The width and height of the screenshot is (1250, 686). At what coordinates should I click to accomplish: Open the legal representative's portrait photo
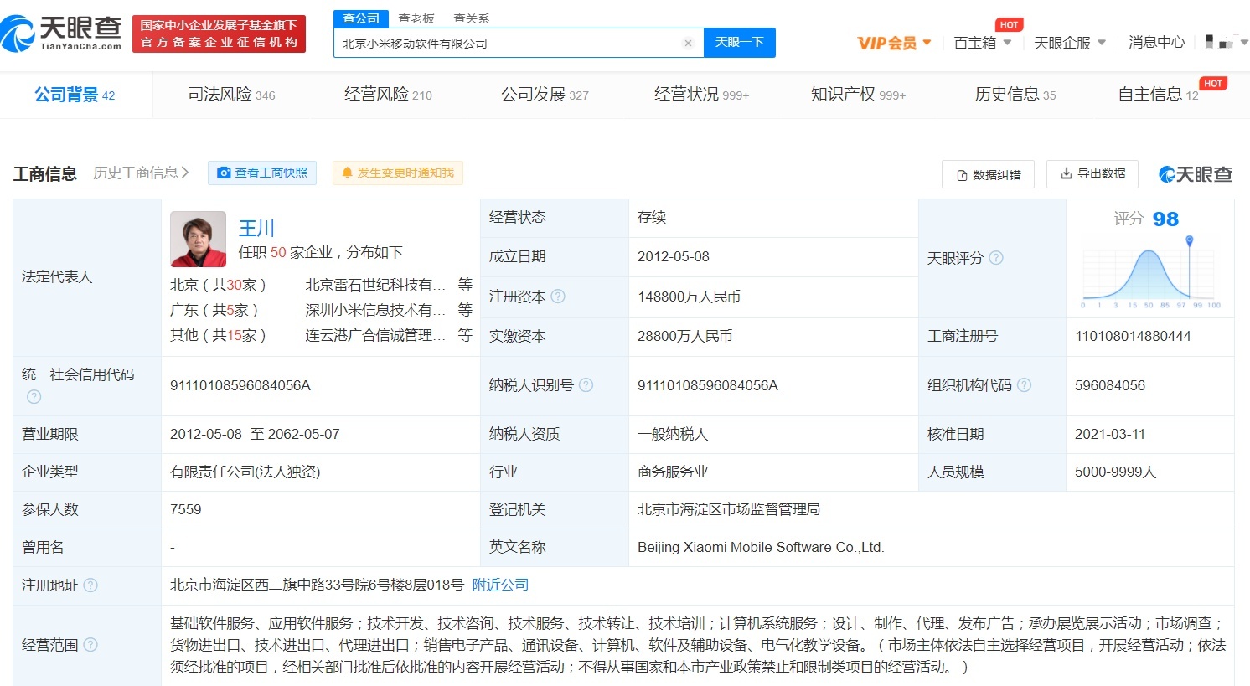[x=198, y=239]
